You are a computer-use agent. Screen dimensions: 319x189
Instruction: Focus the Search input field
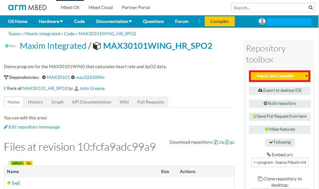click(270, 8)
